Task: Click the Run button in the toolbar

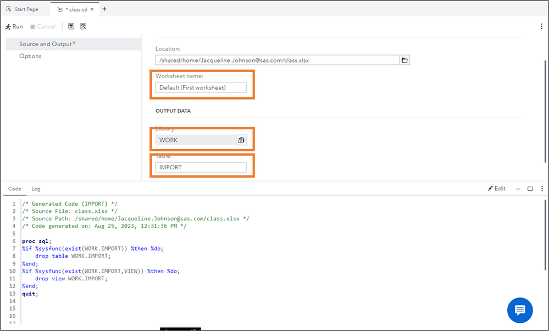Action: point(14,26)
